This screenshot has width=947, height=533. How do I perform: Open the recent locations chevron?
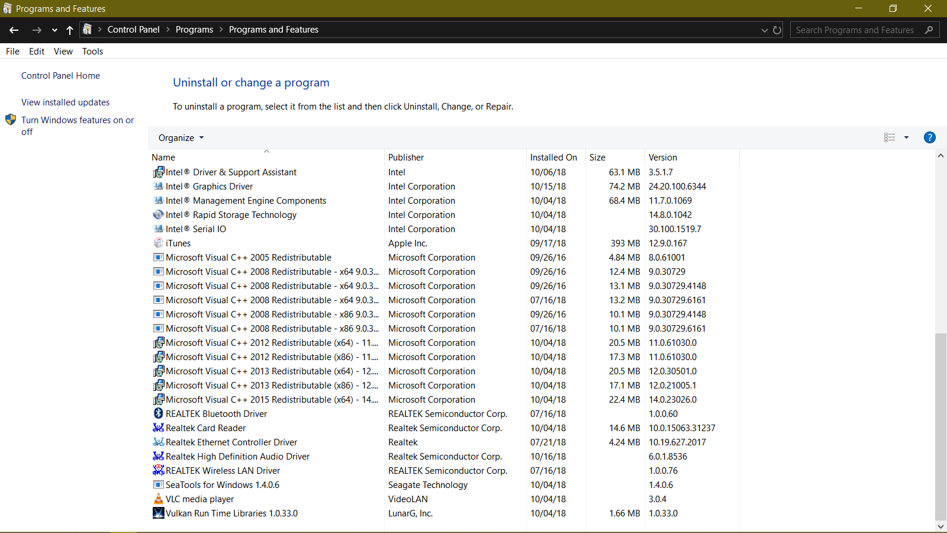pyautogui.click(x=54, y=30)
